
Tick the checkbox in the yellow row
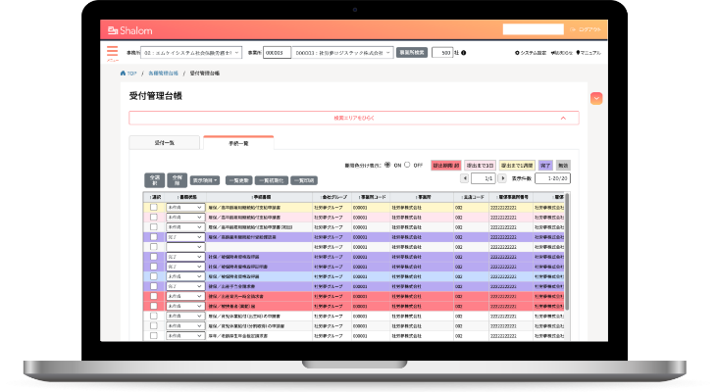point(154,207)
